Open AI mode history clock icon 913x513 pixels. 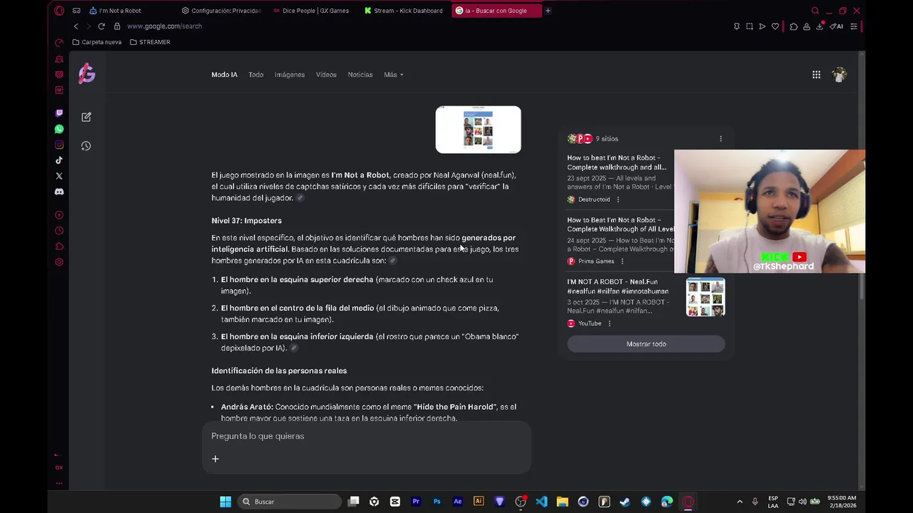[86, 146]
